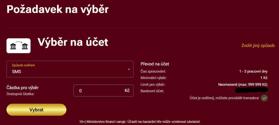The height and width of the screenshot is (125, 279).
Task: Select the Čas zpracování row label
Action: tap(153, 71)
